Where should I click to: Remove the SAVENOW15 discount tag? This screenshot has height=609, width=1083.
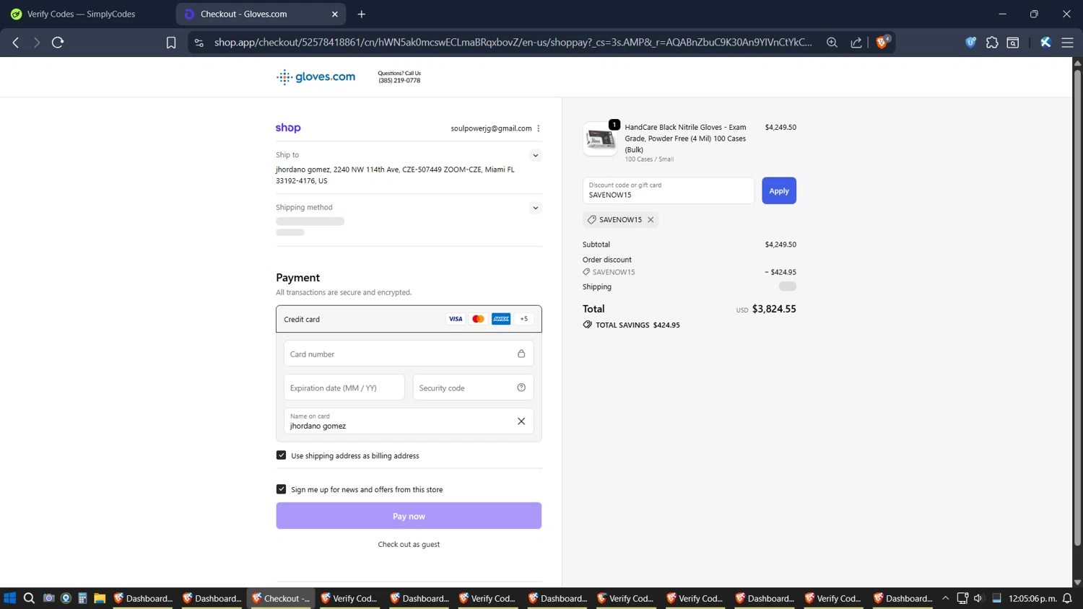pyautogui.click(x=651, y=219)
